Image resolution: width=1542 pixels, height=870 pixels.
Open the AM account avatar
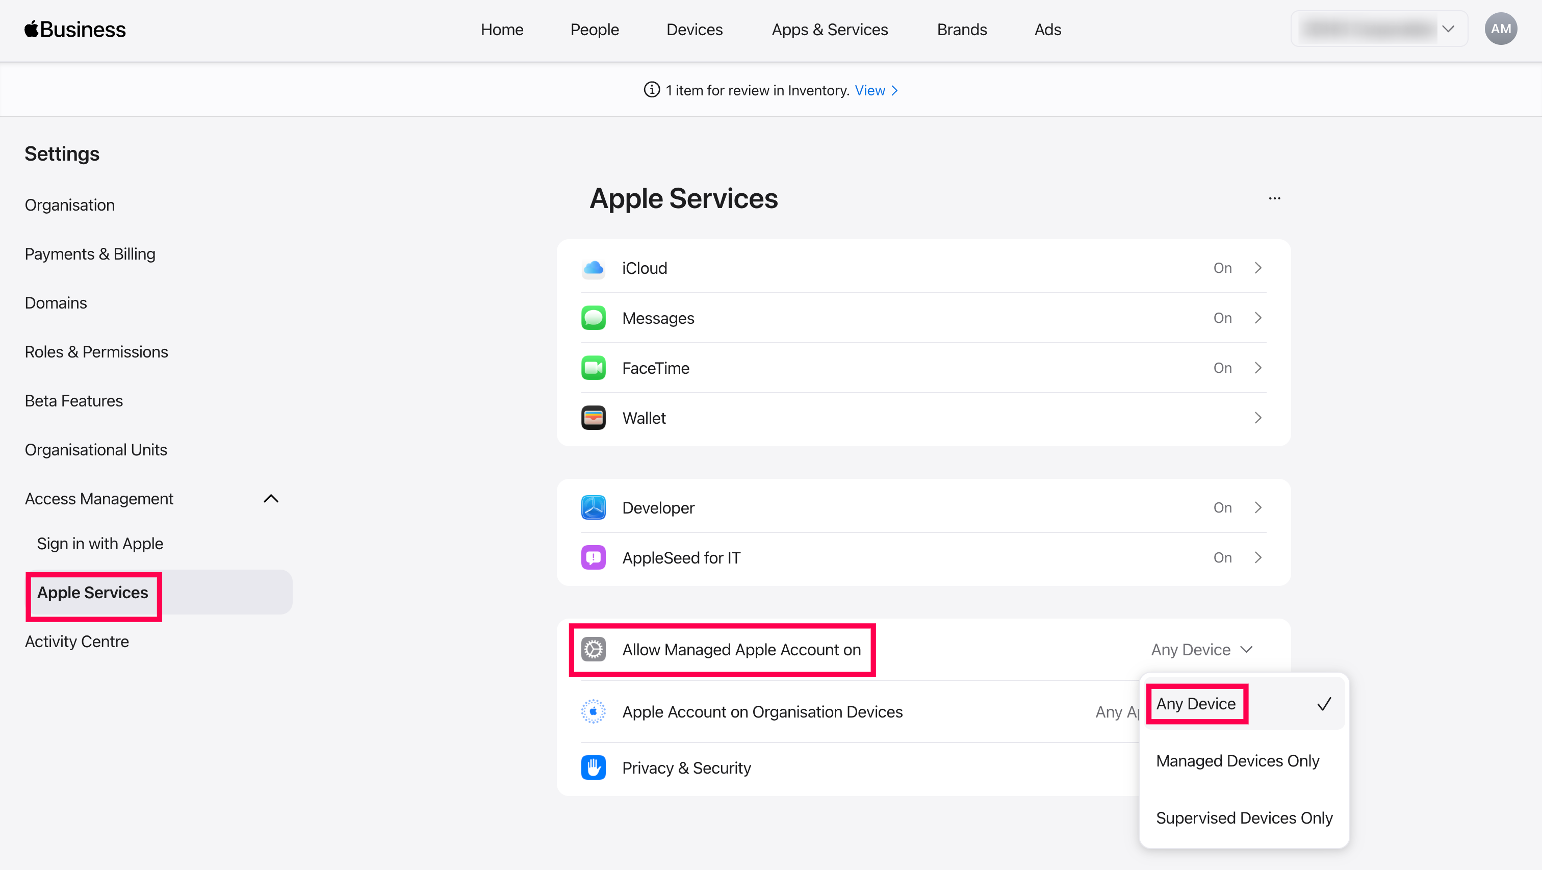1500,29
